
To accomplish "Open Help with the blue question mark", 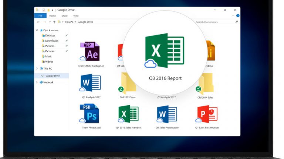I will click(x=238, y=16).
